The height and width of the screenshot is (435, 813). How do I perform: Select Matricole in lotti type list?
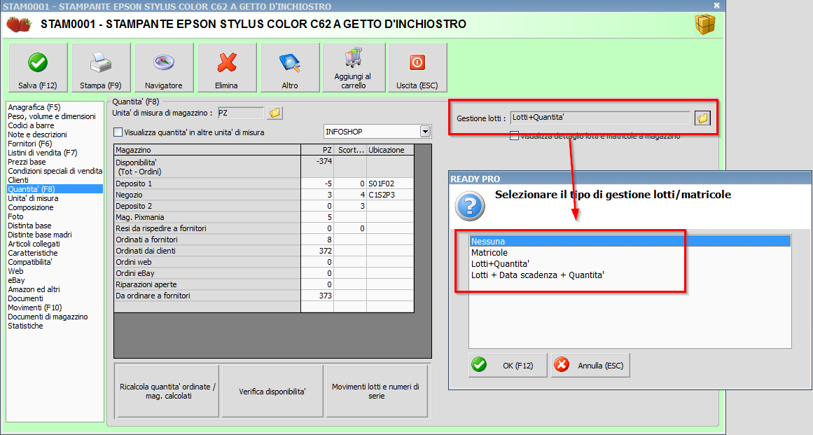tap(630, 252)
